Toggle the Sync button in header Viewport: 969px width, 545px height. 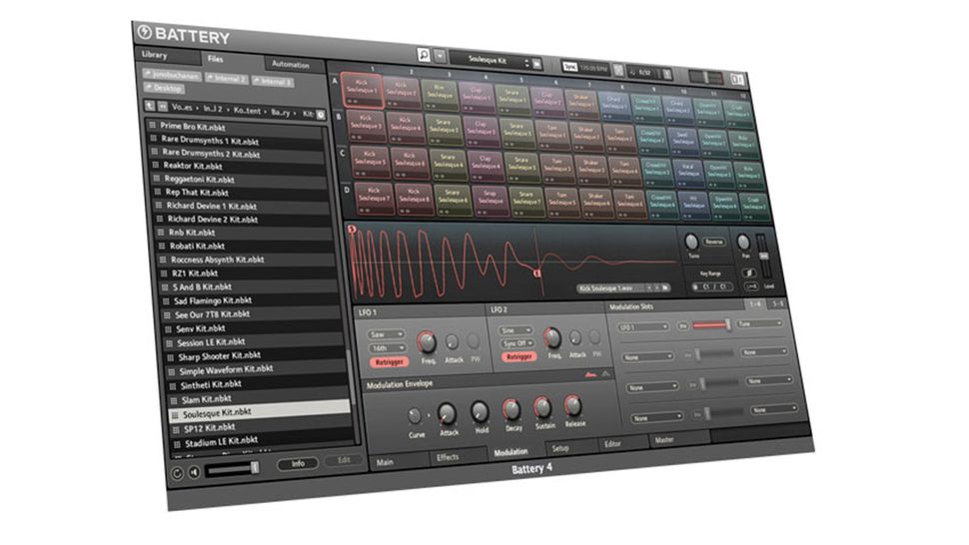pyautogui.click(x=569, y=66)
